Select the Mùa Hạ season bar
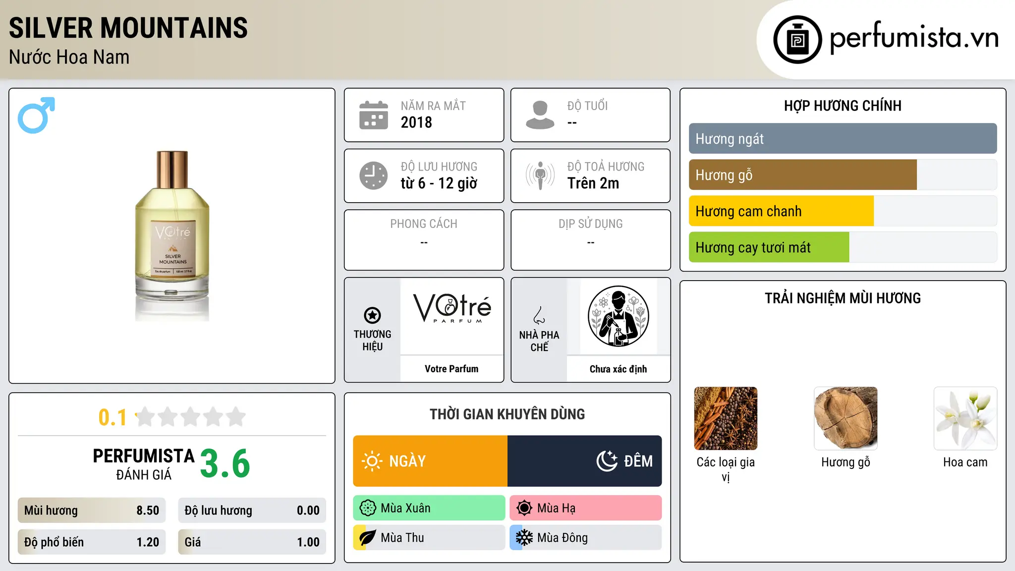1015x571 pixels. (x=586, y=508)
